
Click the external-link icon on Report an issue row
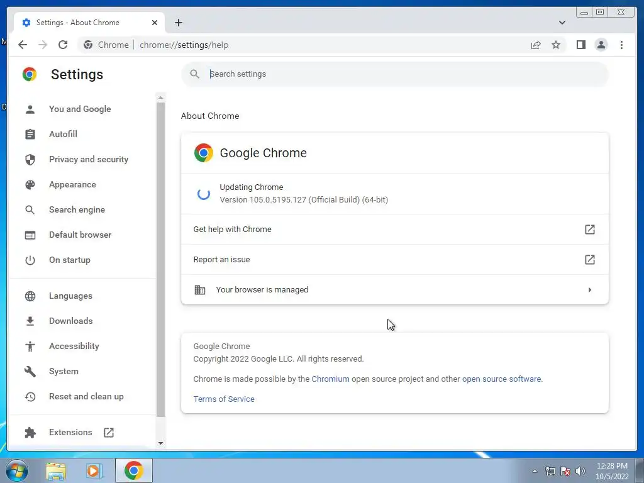[590, 260]
